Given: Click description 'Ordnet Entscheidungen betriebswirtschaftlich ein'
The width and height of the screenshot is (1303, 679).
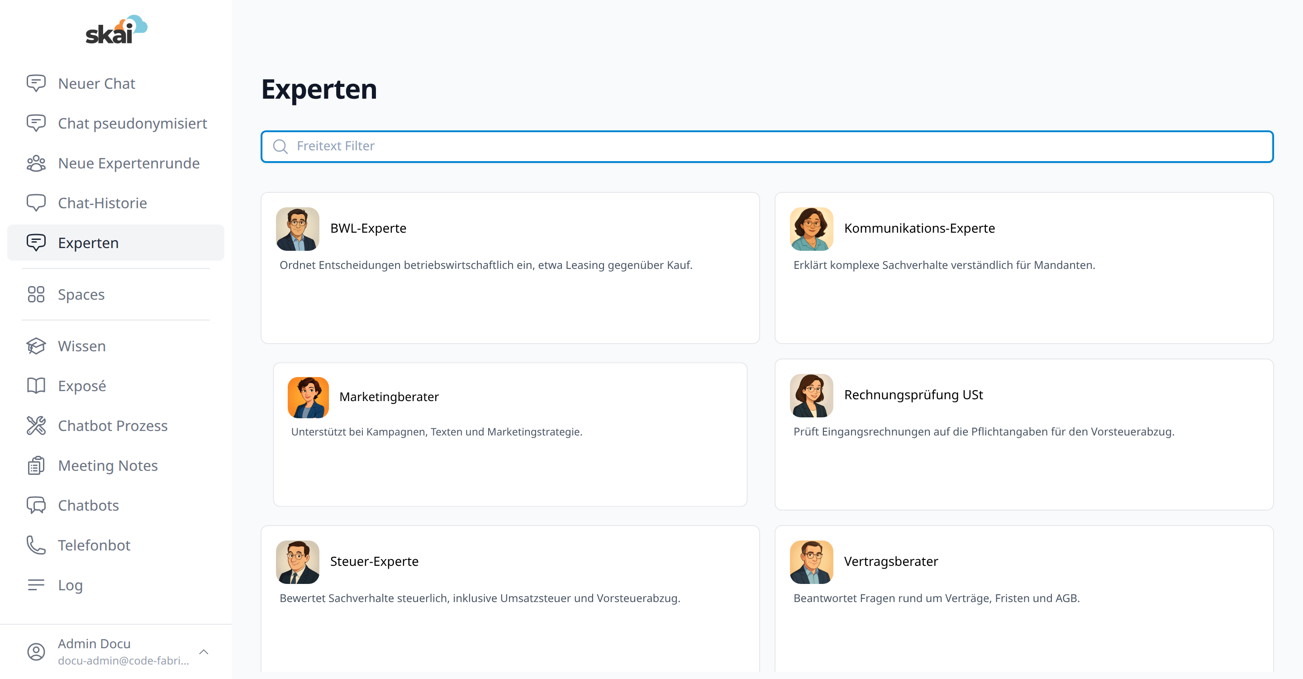Looking at the screenshot, I should (x=485, y=265).
